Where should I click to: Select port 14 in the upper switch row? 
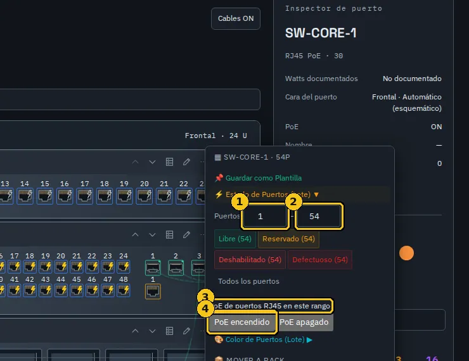[25, 196]
